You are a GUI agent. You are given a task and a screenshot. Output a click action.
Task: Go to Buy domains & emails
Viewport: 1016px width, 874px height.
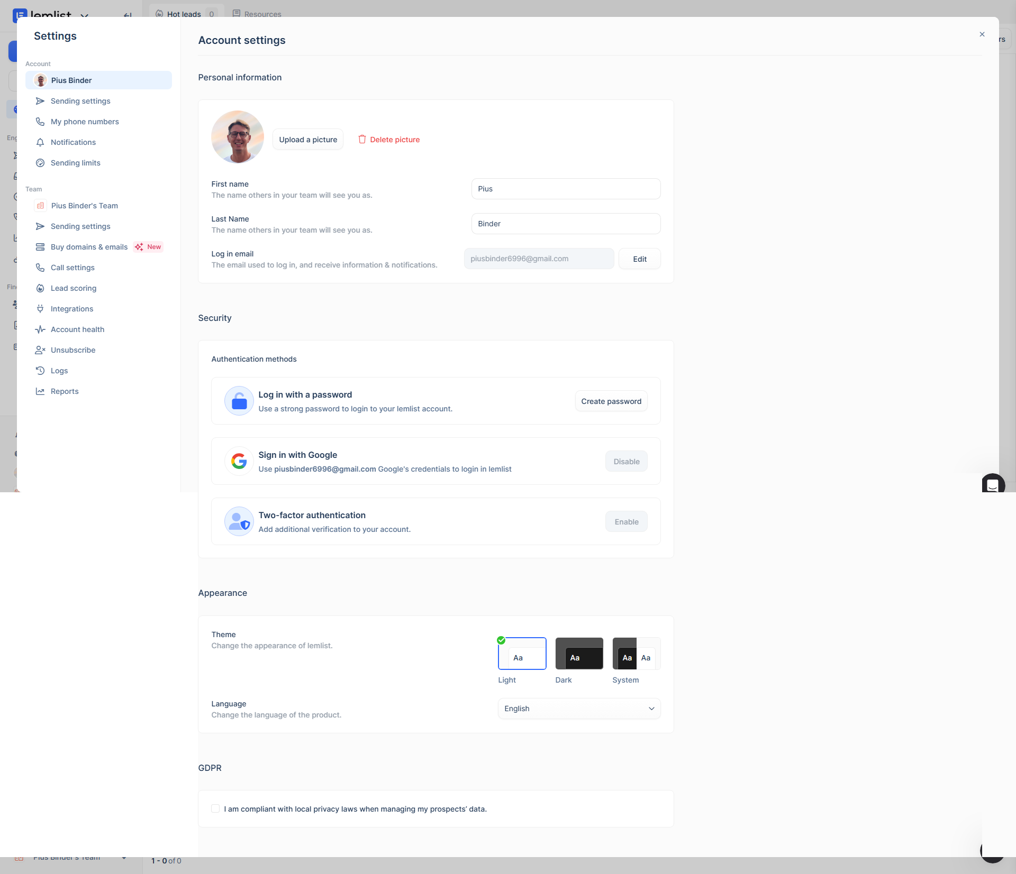89,247
